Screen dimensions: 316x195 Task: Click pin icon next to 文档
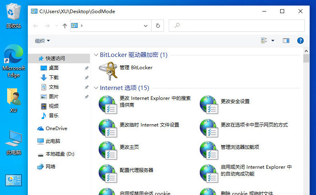tap(87, 87)
